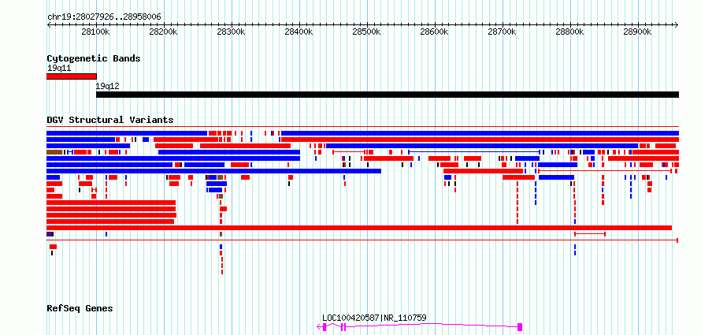This screenshot has height=335, width=701.
Task: Click the magenta gene's left-pointing arrow end
Action: click(x=319, y=327)
